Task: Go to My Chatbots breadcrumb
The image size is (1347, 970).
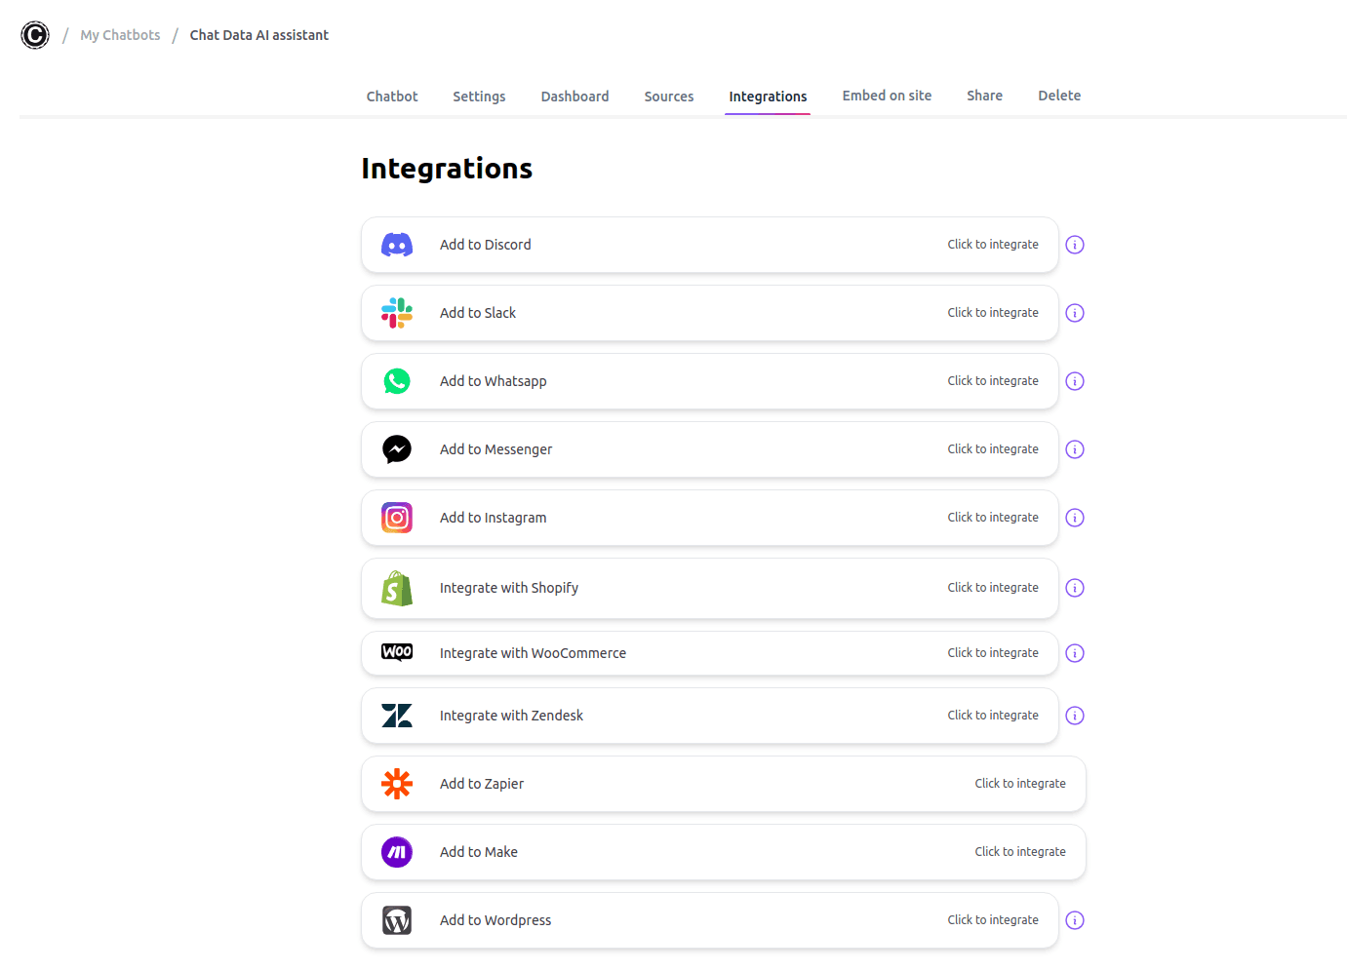Action: click(x=120, y=35)
